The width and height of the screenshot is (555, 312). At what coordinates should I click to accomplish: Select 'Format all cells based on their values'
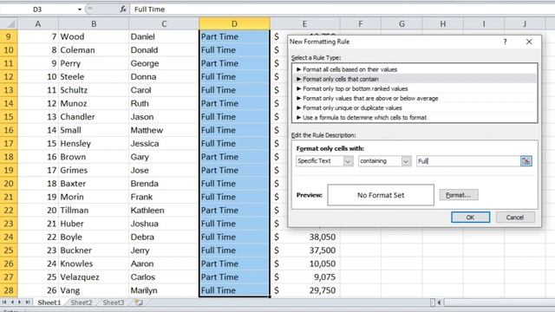coord(415,69)
